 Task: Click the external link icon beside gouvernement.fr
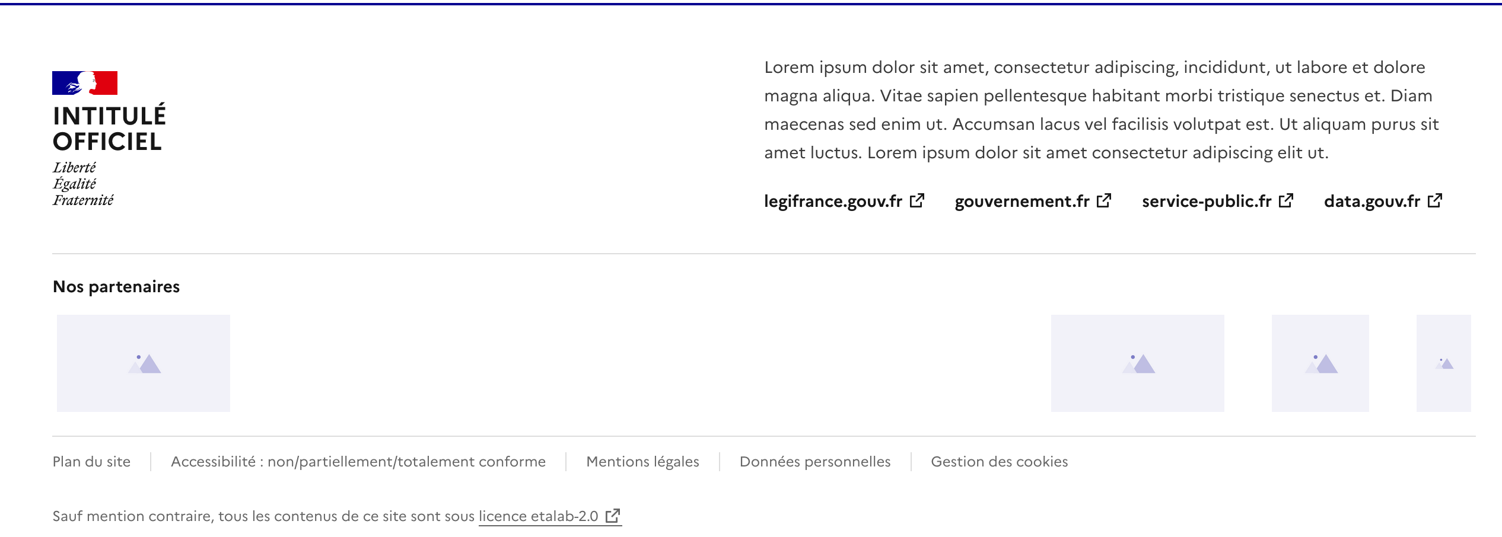(1104, 201)
